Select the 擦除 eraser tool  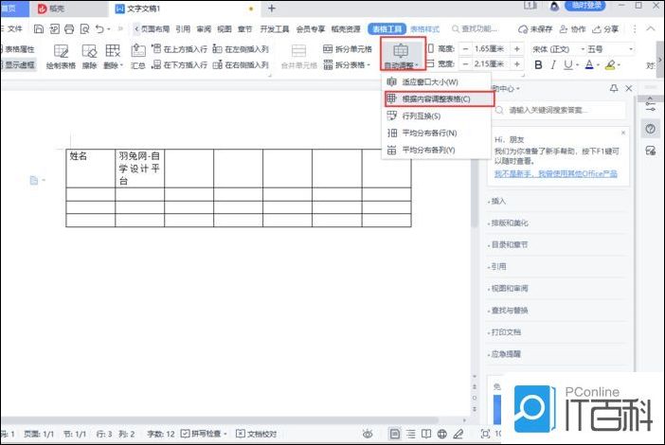(89, 57)
